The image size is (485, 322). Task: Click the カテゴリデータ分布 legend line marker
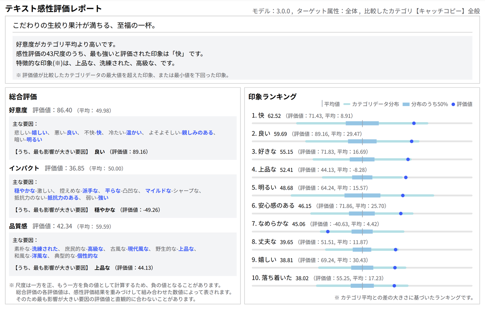(347, 104)
